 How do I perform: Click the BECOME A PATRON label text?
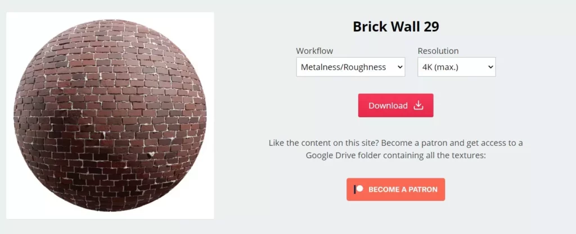coord(403,190)
